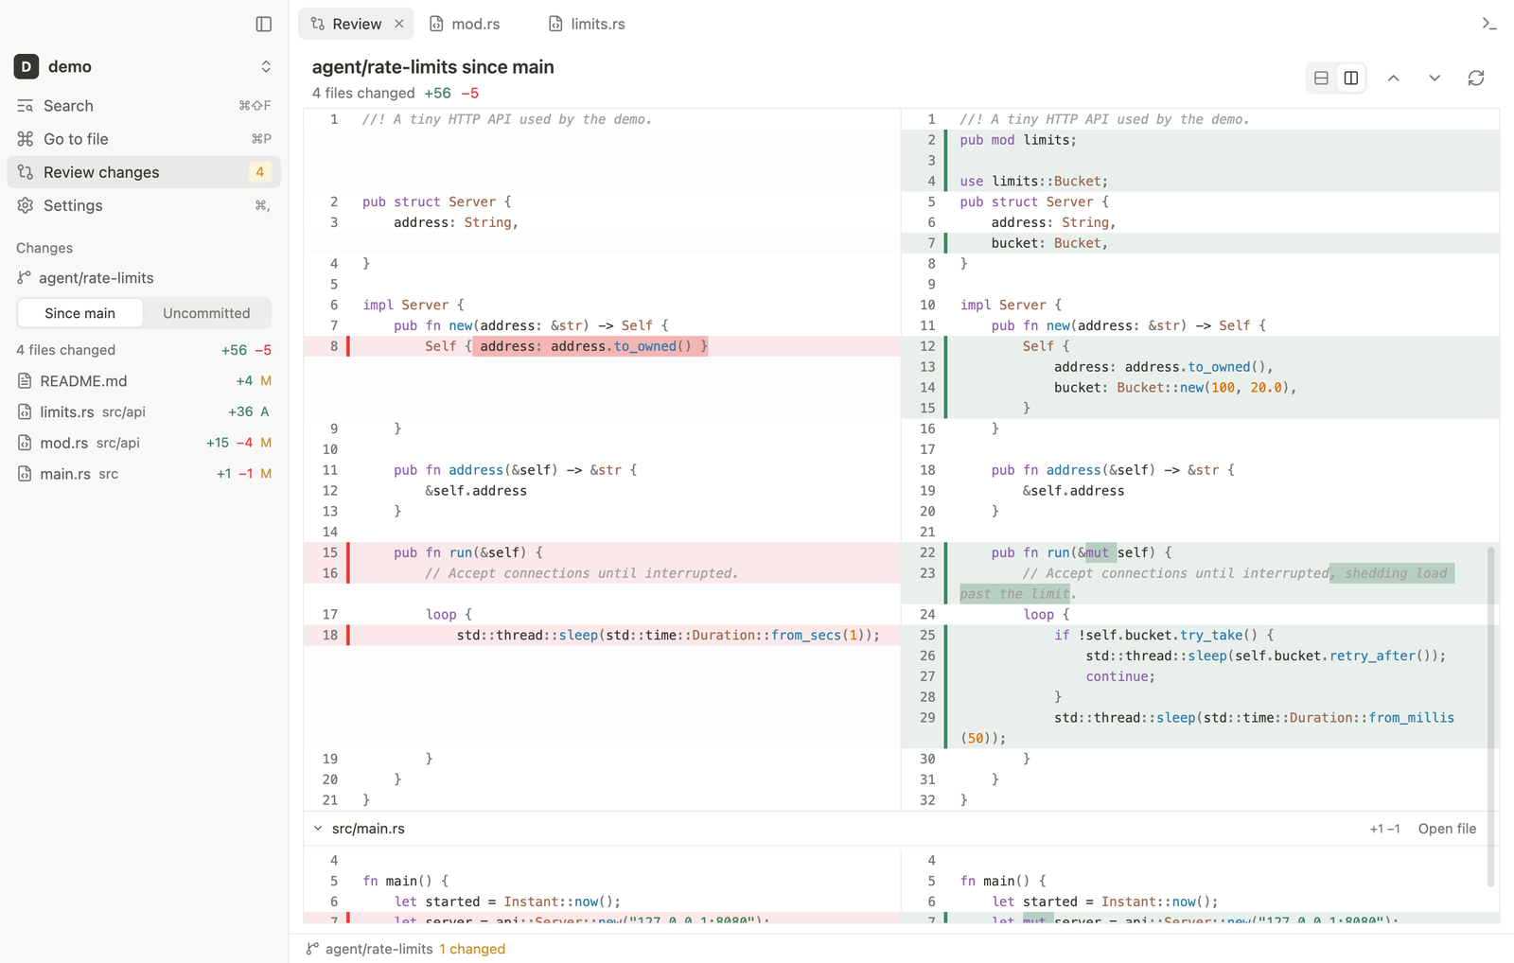
Task: Switch to split diff view
Action: pos(1351,78)
